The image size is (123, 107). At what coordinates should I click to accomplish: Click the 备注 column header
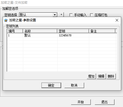point(102,31)
